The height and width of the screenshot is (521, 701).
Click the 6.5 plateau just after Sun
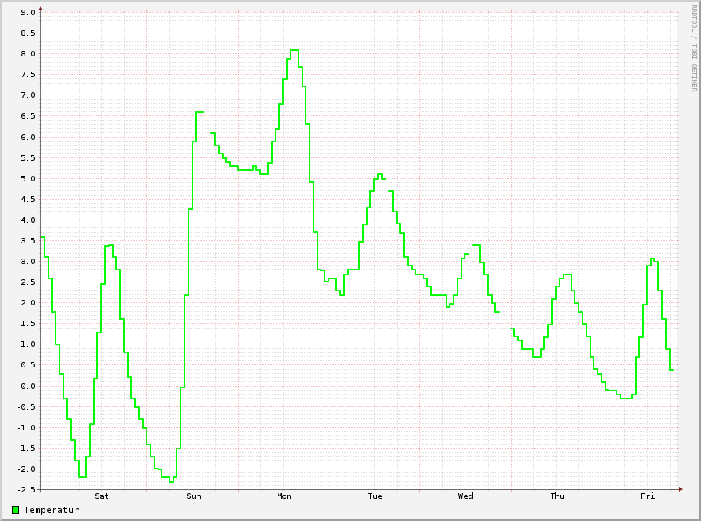tap(200, 112)
